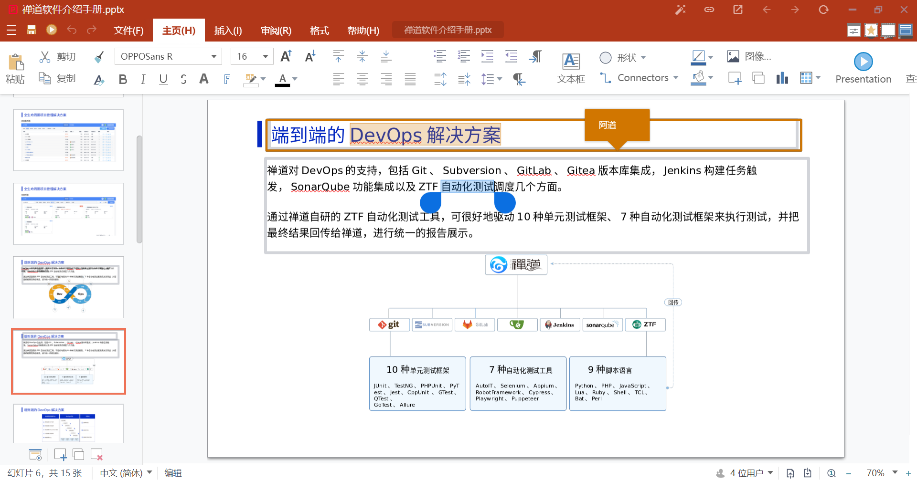Toggle underline formatting
This screenshot has height=481, width=917.
163,79
